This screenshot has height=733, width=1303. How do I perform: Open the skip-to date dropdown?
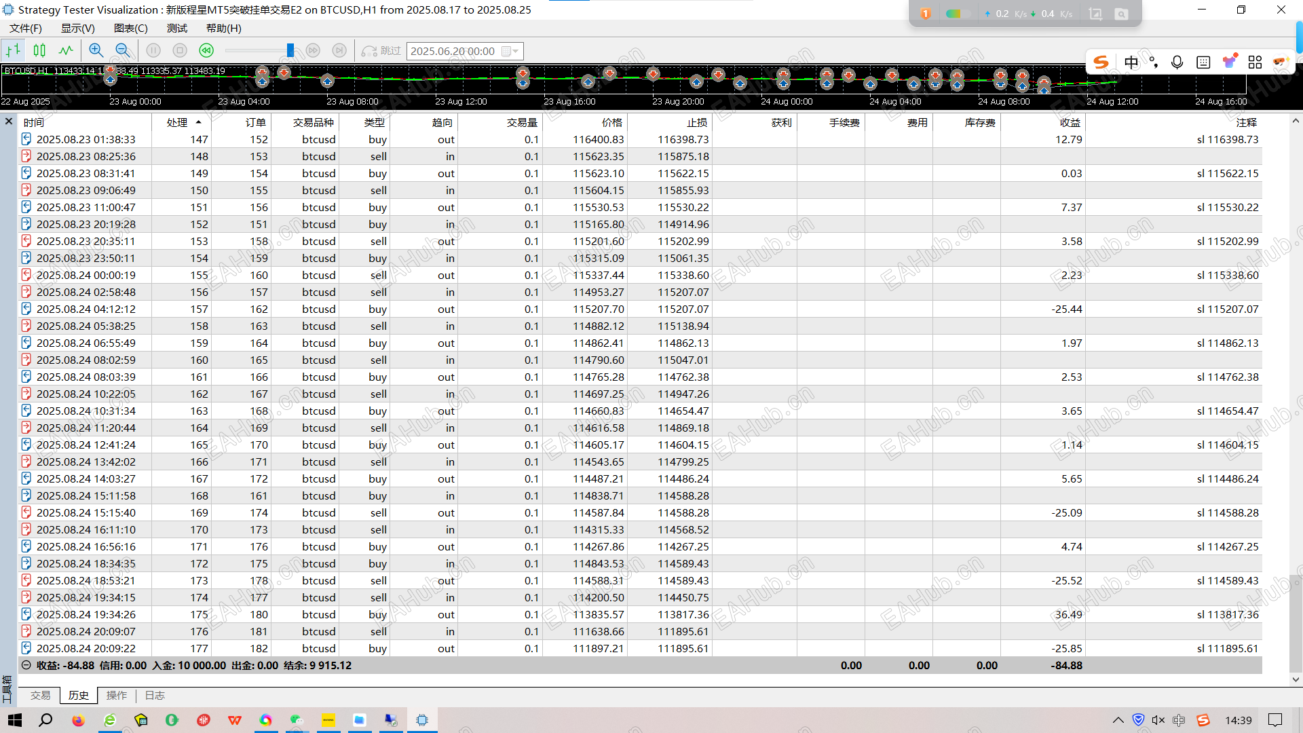click(516, 51)
